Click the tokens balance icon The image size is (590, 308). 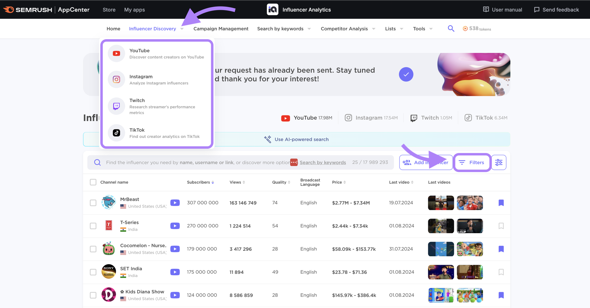coord(465,29)
